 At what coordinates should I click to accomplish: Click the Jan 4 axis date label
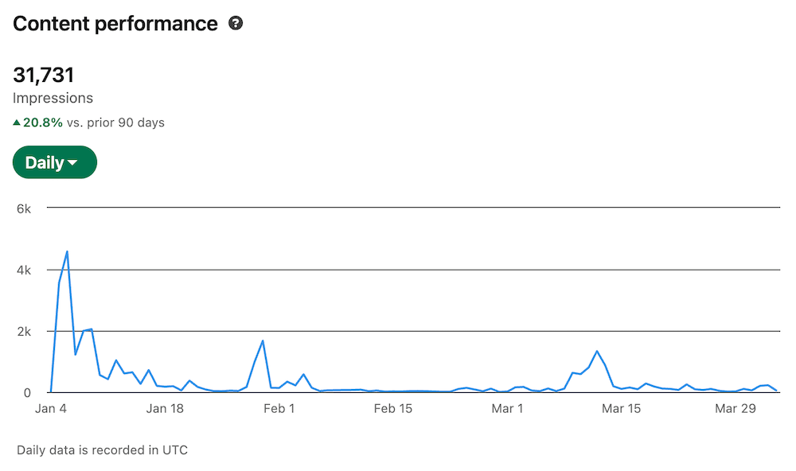pyautogui.click(x=51, y=408)
